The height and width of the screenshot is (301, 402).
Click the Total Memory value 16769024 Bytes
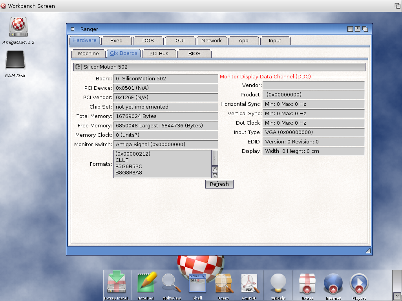tap(166, 116)
